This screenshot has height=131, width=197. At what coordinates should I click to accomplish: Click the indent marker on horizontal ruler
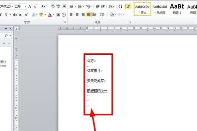pyautogui.click(x=87, y=29)
